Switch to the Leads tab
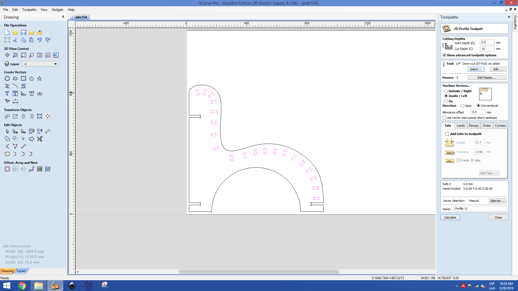 (461, 126)
